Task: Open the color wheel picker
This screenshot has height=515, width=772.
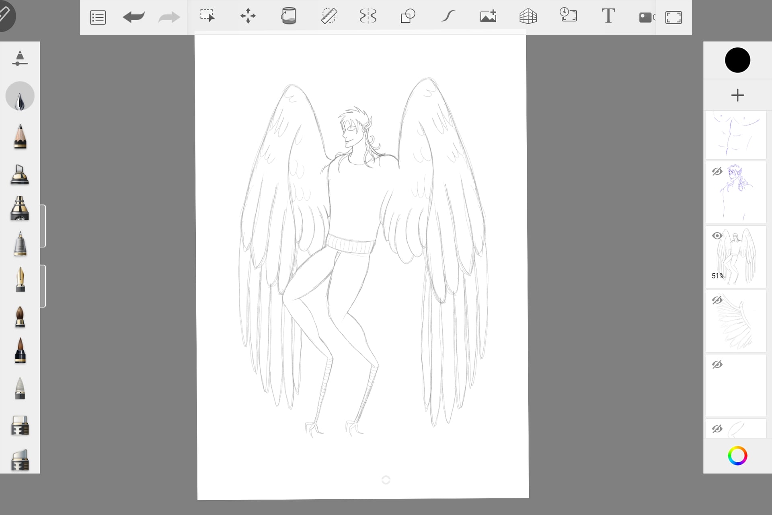Action: tap(737, 456)
